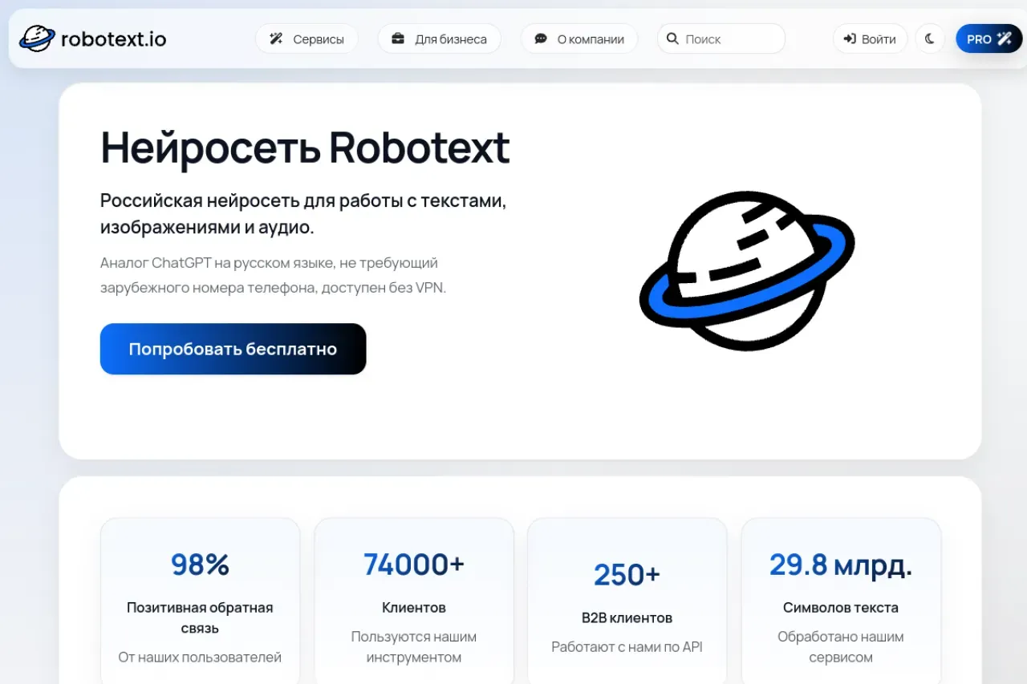Click the Обработано нашим сервисом text
This screenshot has height=684, width=1027.
(x=840, y=646)
